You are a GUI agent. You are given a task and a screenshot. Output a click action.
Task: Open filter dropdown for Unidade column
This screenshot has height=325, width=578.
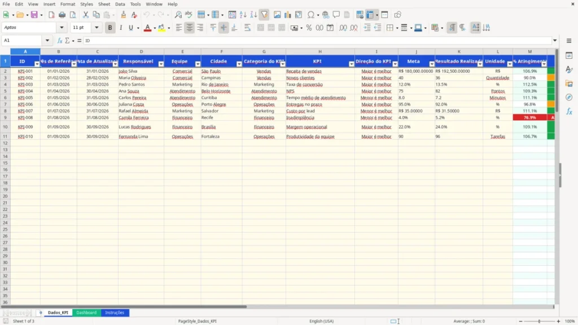point(510,64)
